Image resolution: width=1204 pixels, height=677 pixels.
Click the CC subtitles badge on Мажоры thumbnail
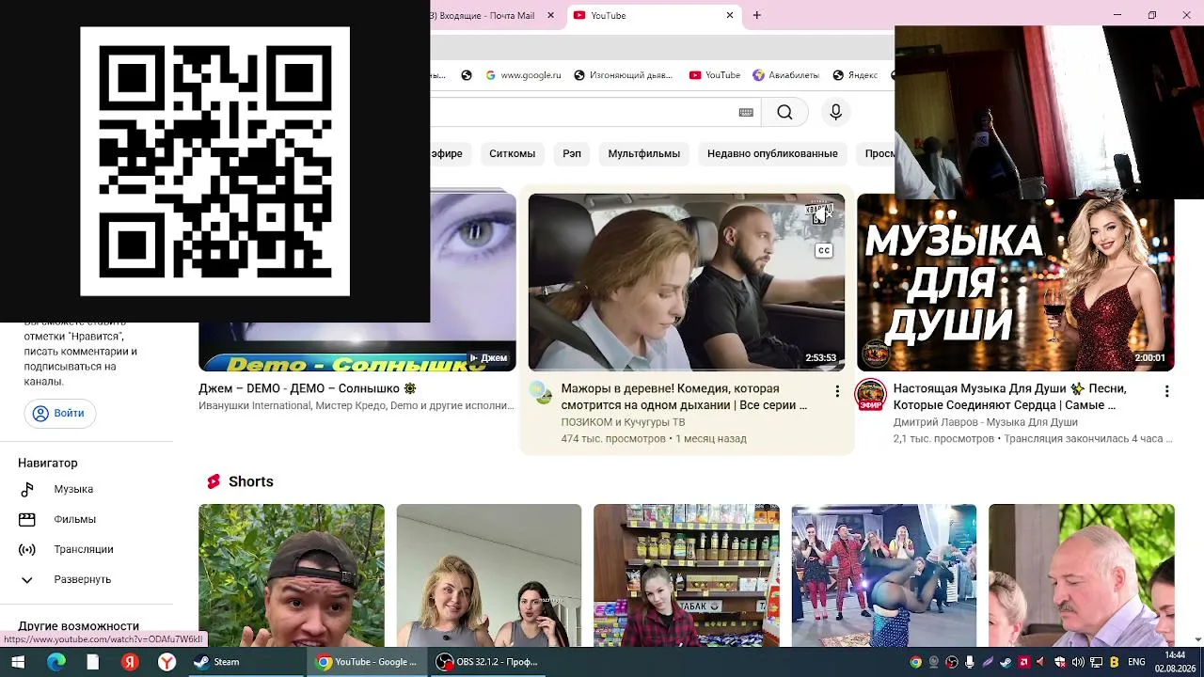pos(823,250)
